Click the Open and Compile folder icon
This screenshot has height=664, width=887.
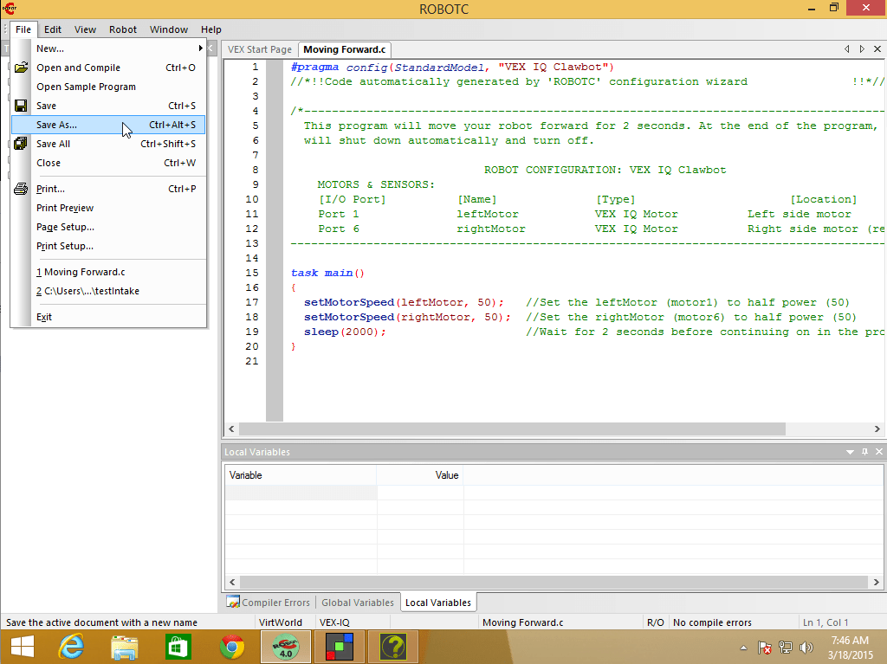20,68
